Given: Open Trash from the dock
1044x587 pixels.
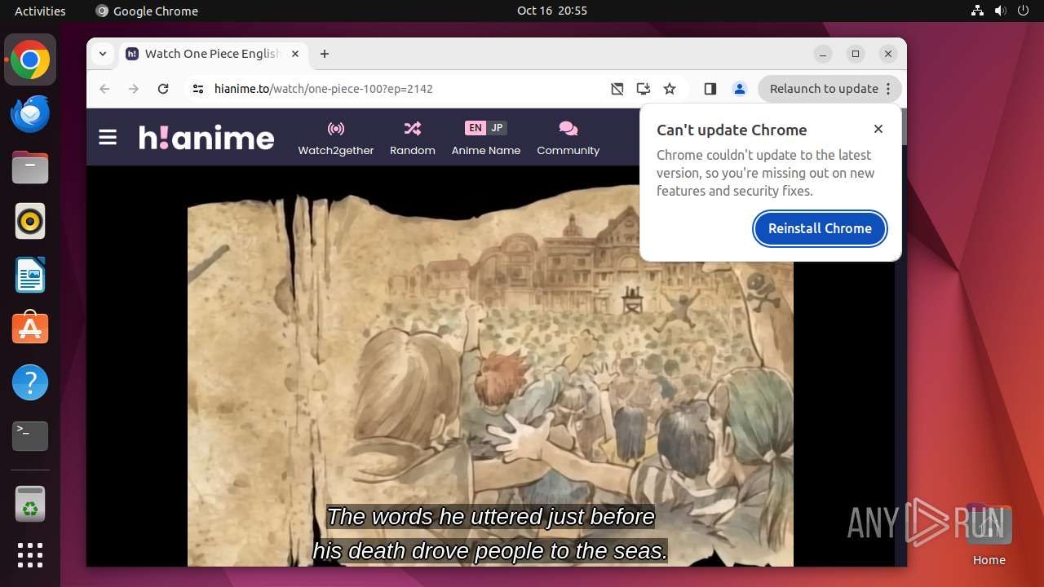Looking at the screenshot, I should [30, 504].
